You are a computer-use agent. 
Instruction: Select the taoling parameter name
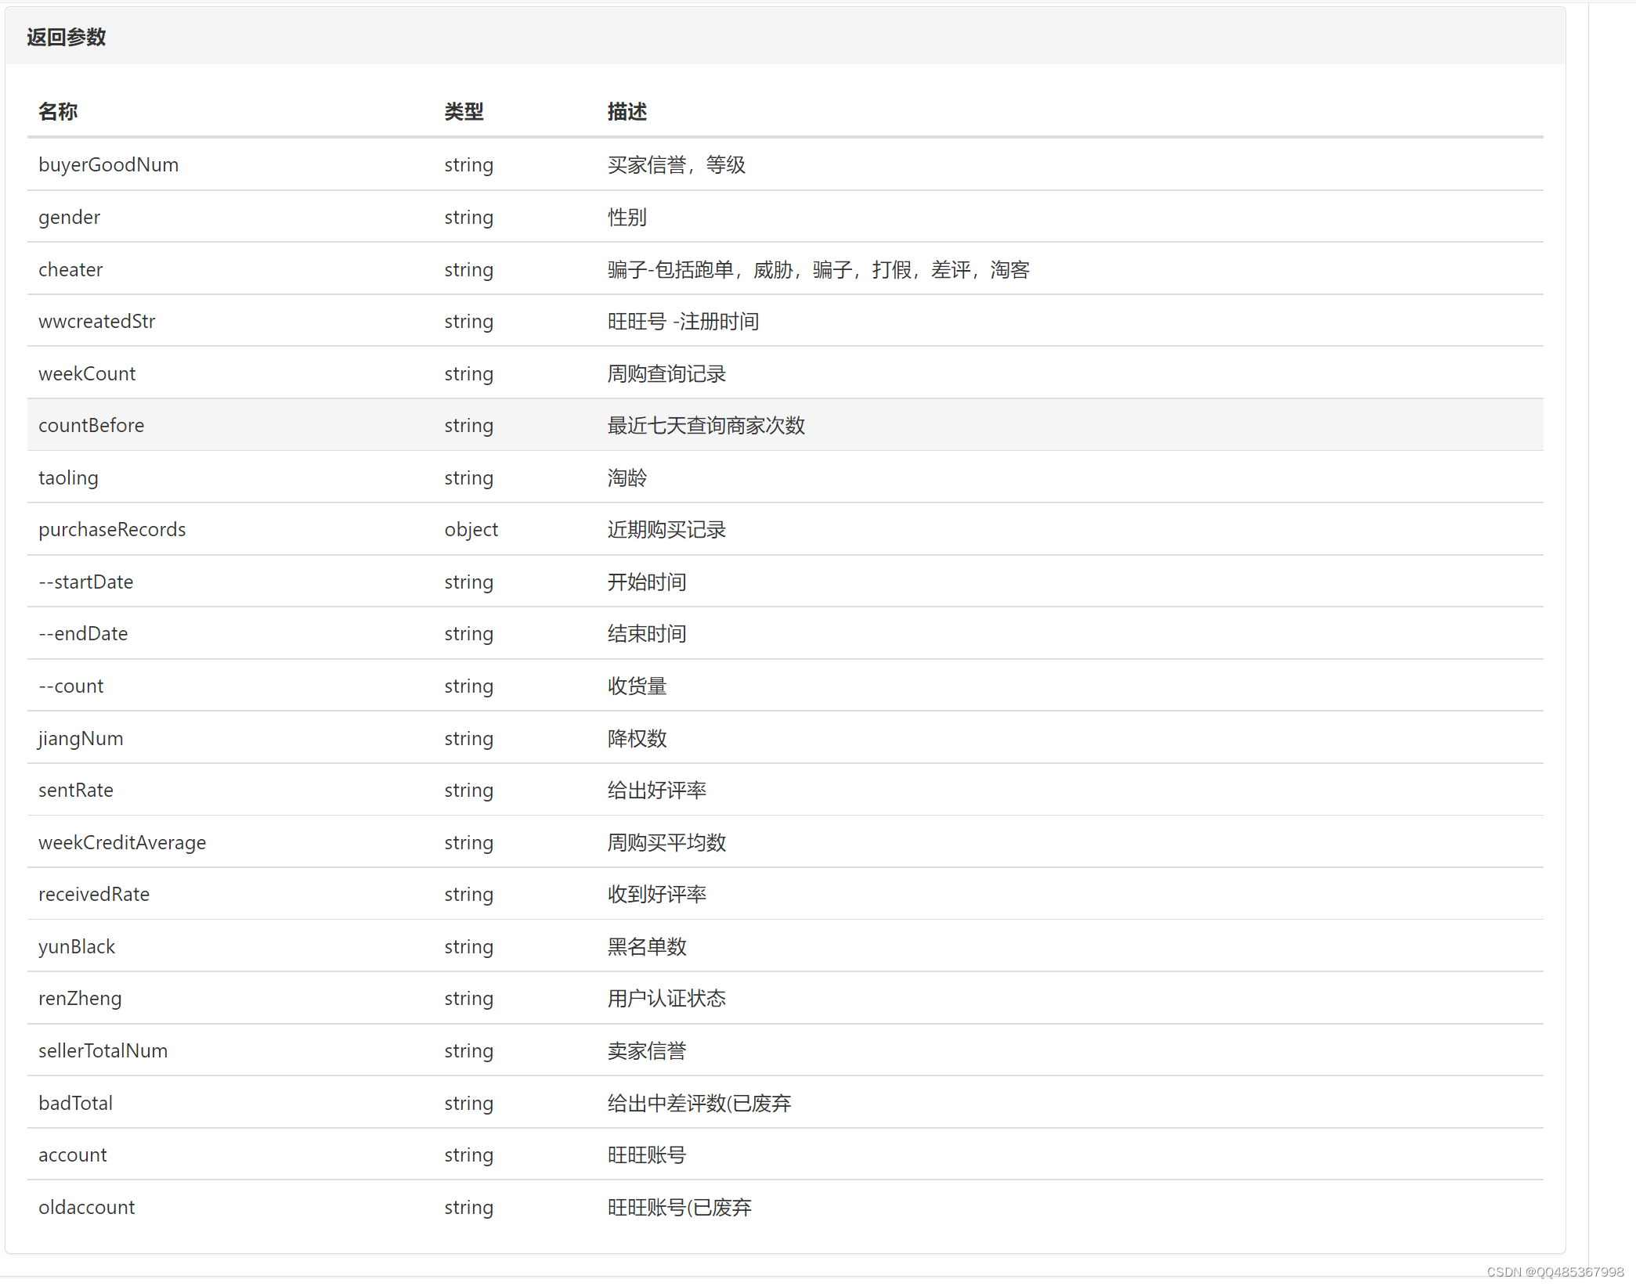pos(69,477)
